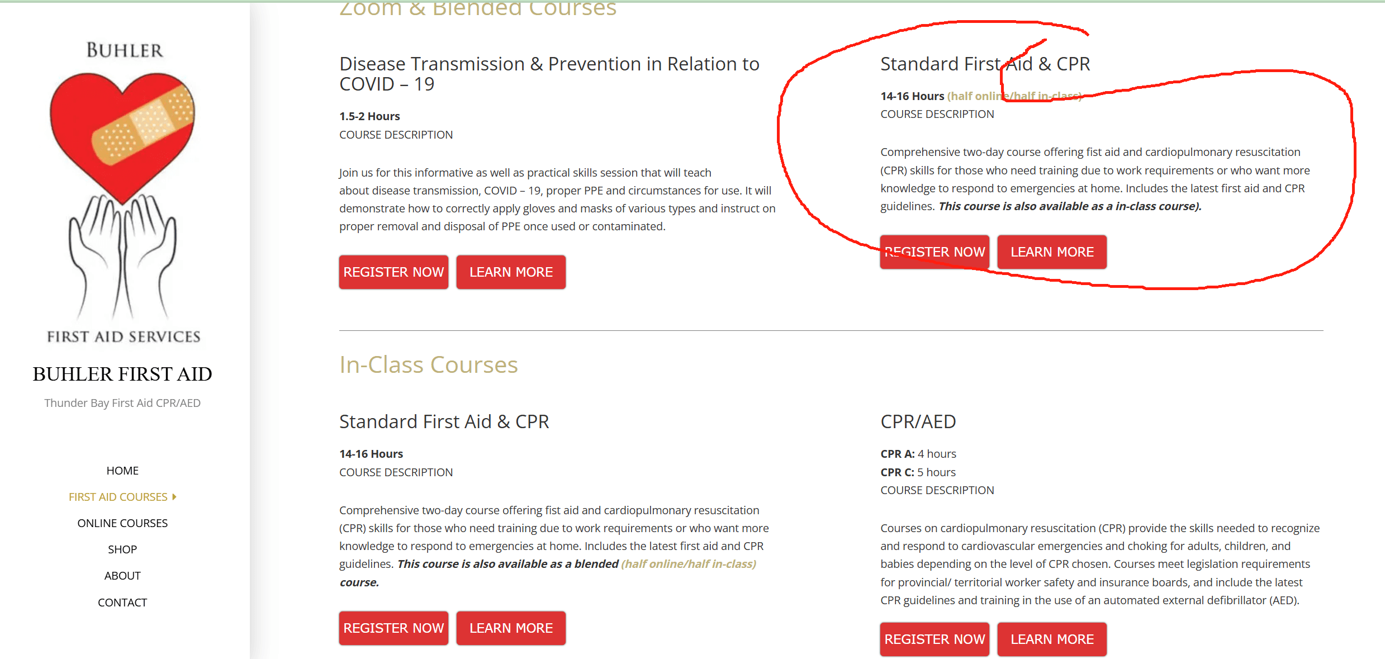The width and height of the screenshot is (1385, 659).
Task: Learn more about in-class Standard First Aid
Action: coord(511,628)
